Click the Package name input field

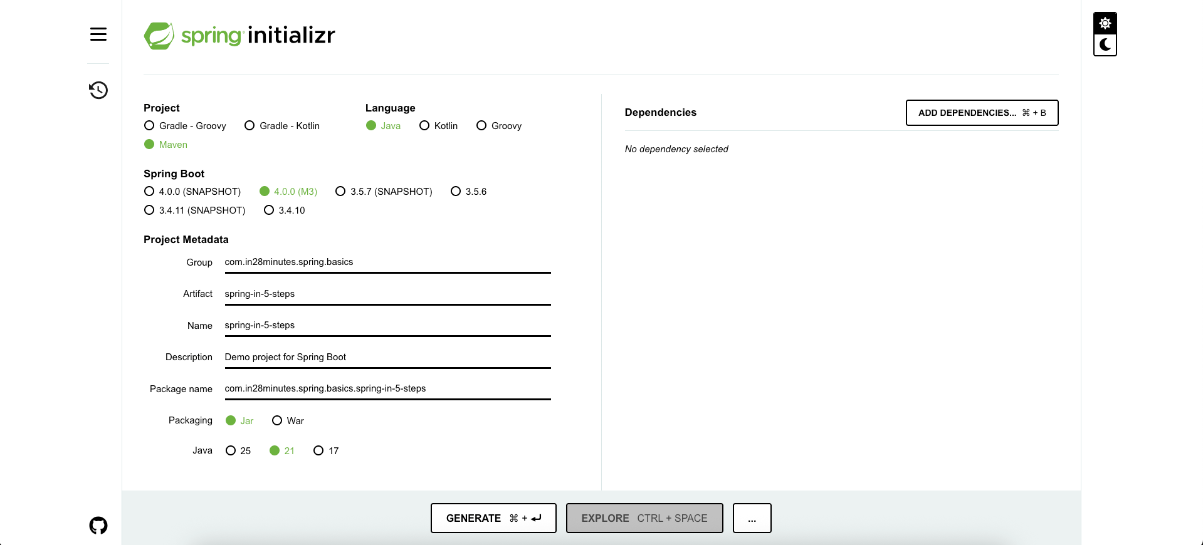(x=387, y=389)
